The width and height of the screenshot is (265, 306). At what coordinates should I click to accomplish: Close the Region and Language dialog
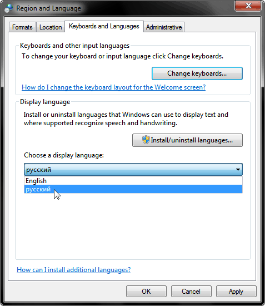click(x=248, y=6)
